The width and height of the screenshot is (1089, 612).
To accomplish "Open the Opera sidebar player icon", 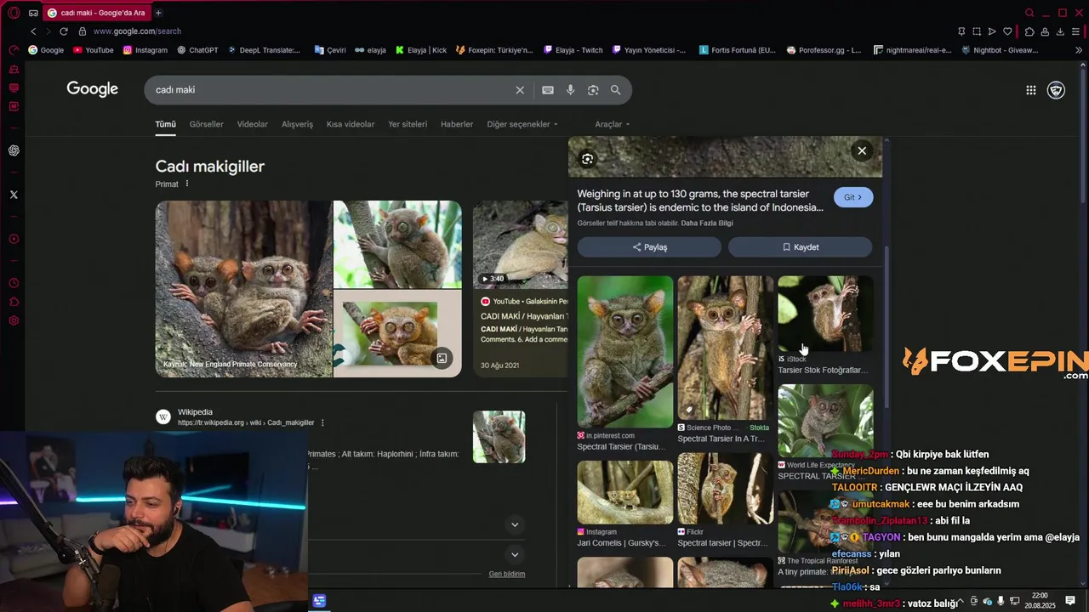I will (x=14, y=239).
